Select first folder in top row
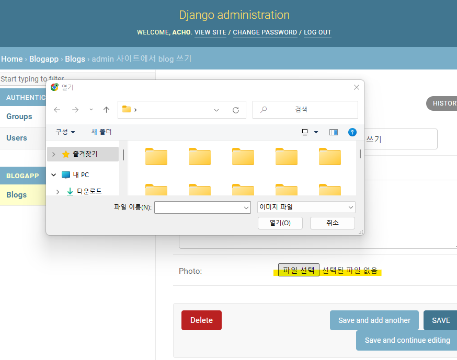 tap(156, 157)
